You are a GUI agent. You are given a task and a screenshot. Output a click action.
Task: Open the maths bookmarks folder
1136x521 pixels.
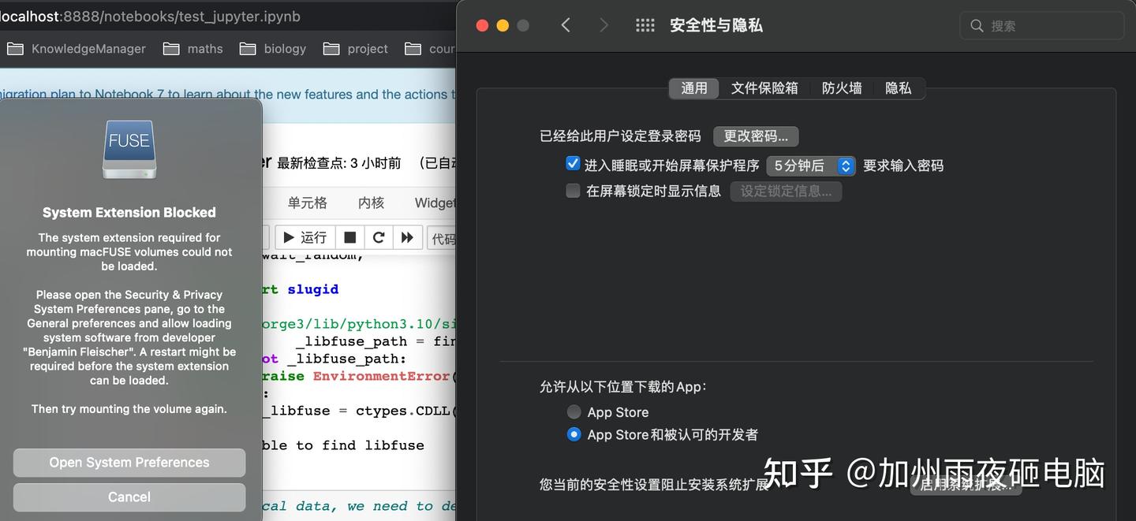(x=192, y=48)
